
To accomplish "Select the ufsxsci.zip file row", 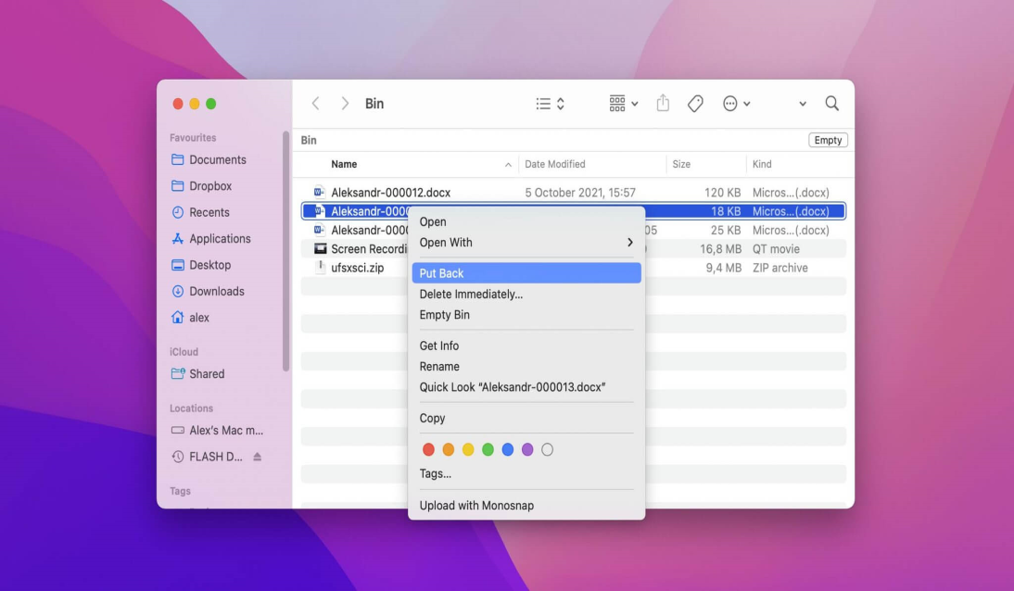I will (357, 268).
